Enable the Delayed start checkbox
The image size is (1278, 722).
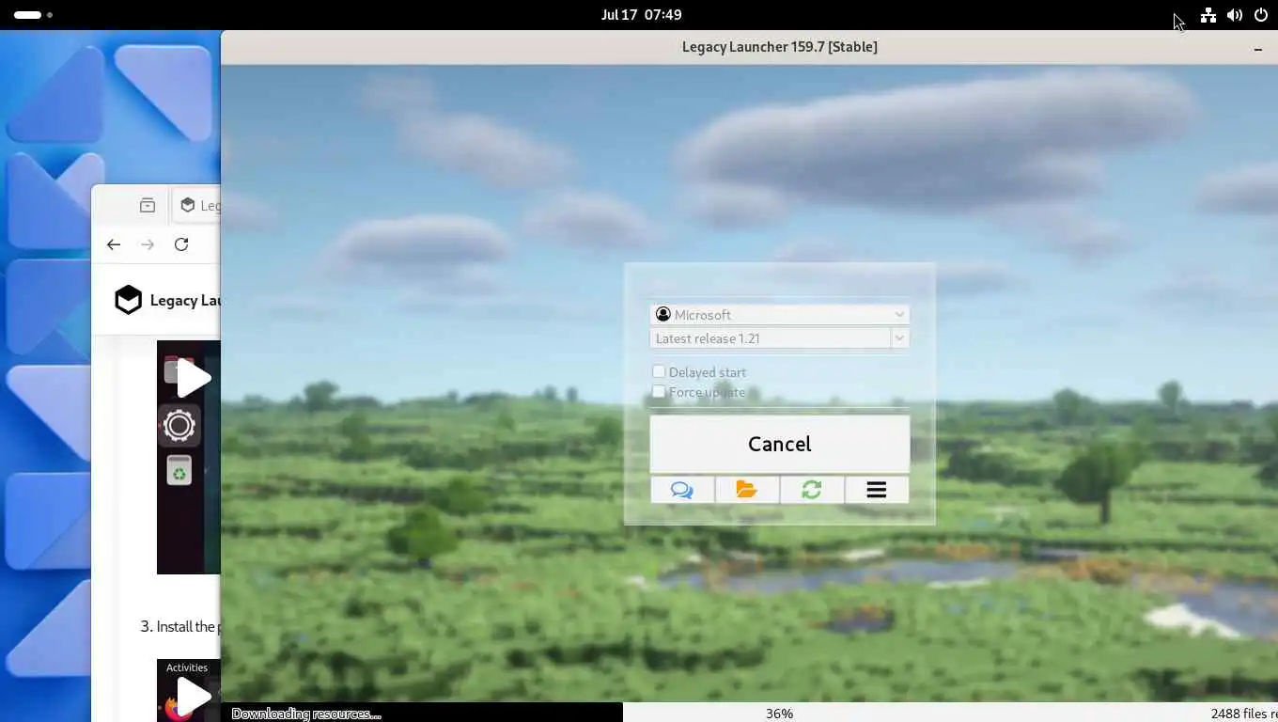pyautogui.click(x=659, y=372)
